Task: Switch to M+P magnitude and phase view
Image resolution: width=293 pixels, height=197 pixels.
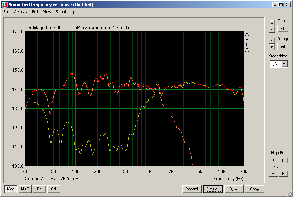Action: click(25, 189)
